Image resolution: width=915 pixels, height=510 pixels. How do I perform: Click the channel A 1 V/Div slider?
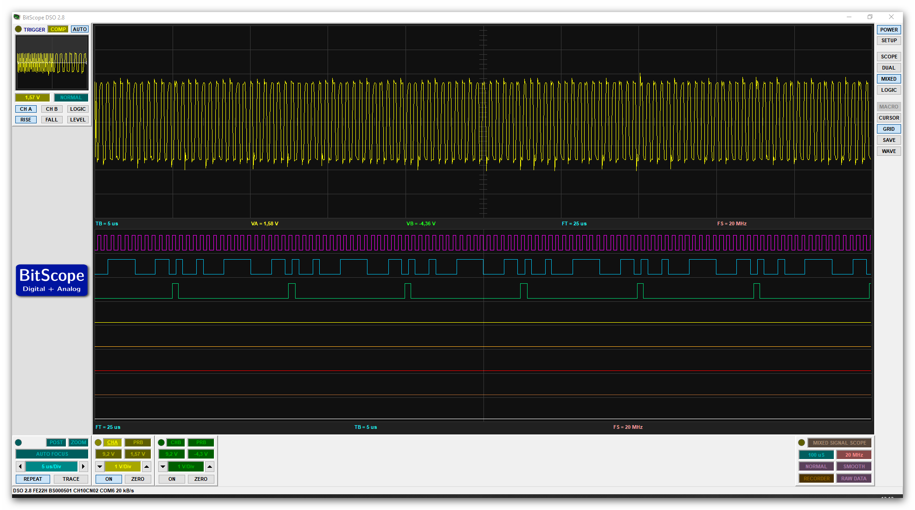(x=123, y=466)
